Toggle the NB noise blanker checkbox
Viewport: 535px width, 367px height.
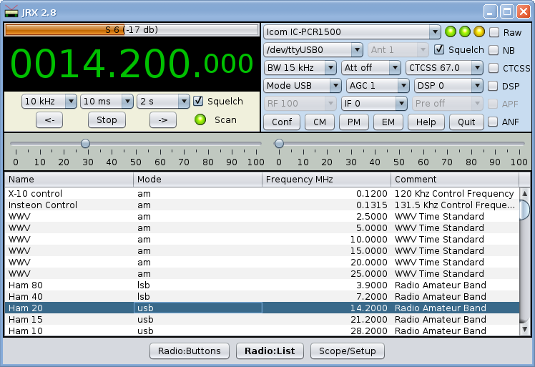coord(494,50)
